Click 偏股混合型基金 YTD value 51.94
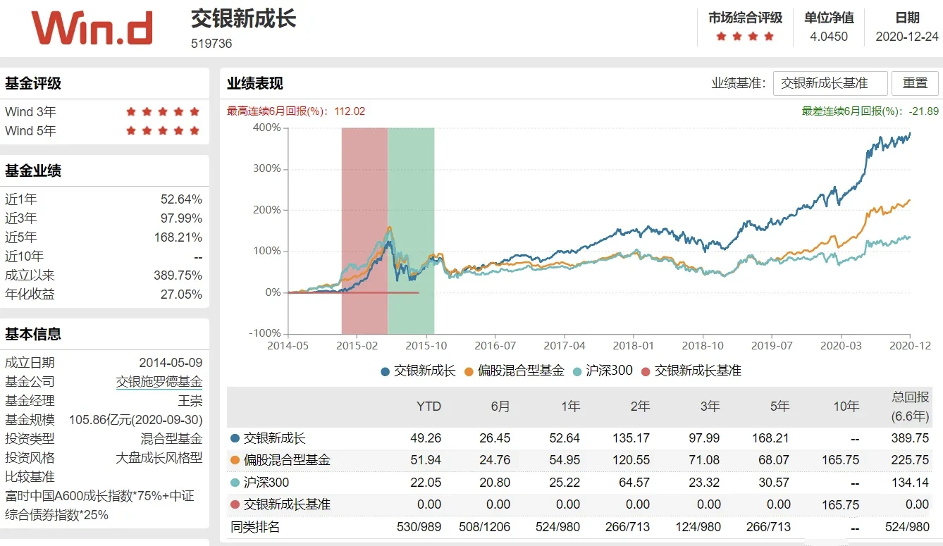 [x=426, y=461]
